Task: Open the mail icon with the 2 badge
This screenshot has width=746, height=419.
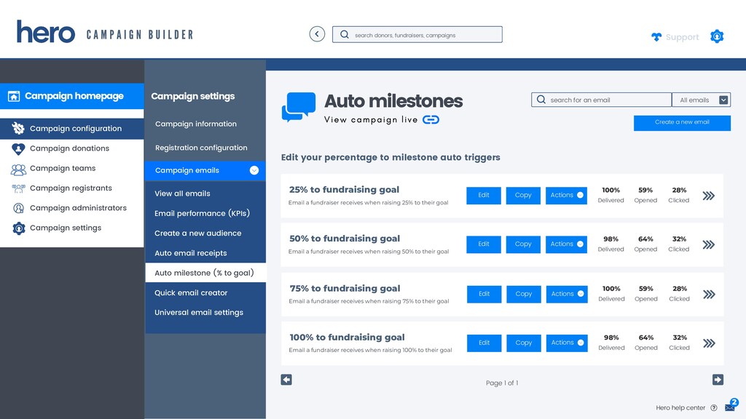Action: pyautogui.click(x=730, y=406)
